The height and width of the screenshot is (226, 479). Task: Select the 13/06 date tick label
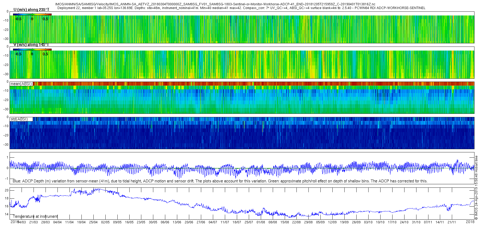tap(177, 222)
